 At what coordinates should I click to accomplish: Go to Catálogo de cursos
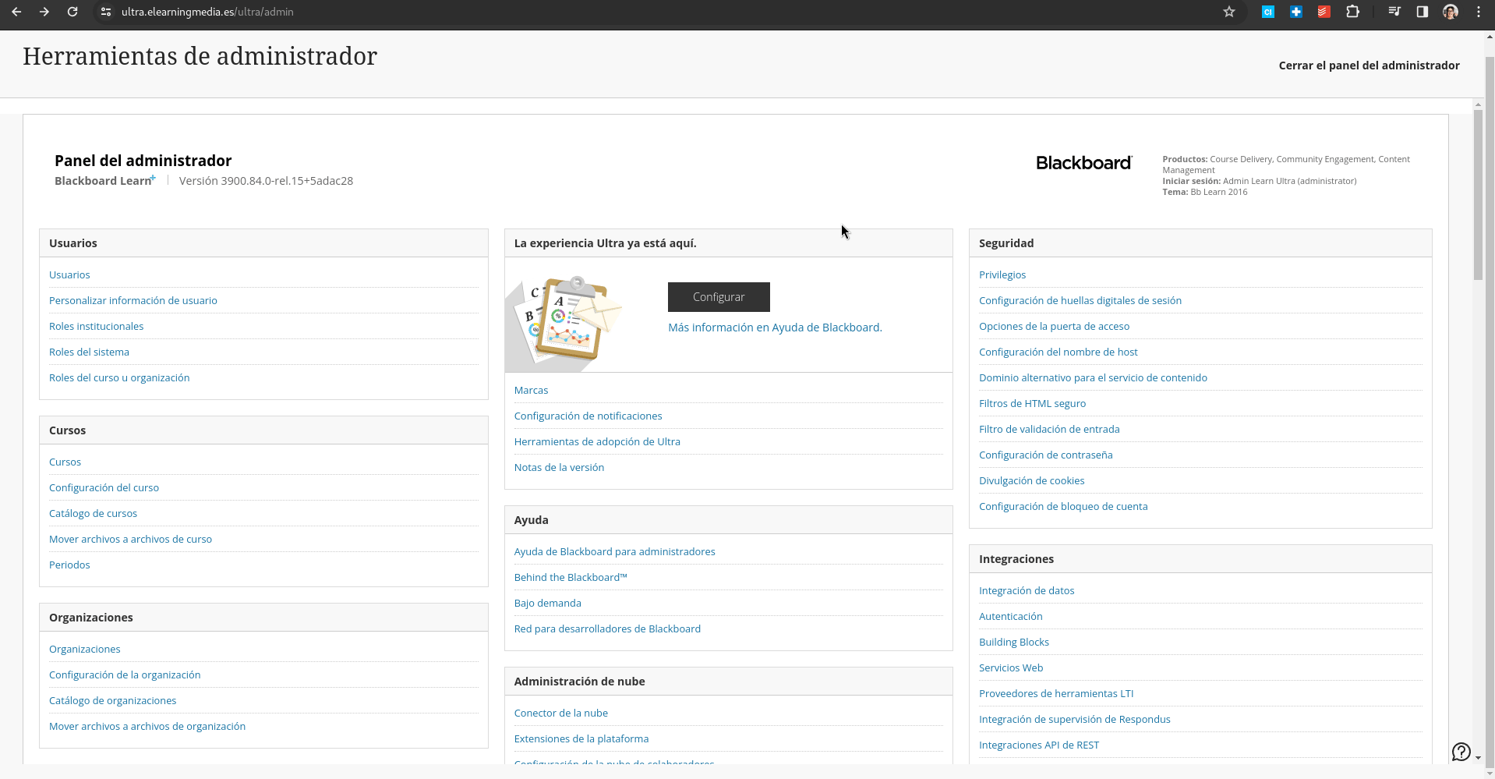pos(93,513)
